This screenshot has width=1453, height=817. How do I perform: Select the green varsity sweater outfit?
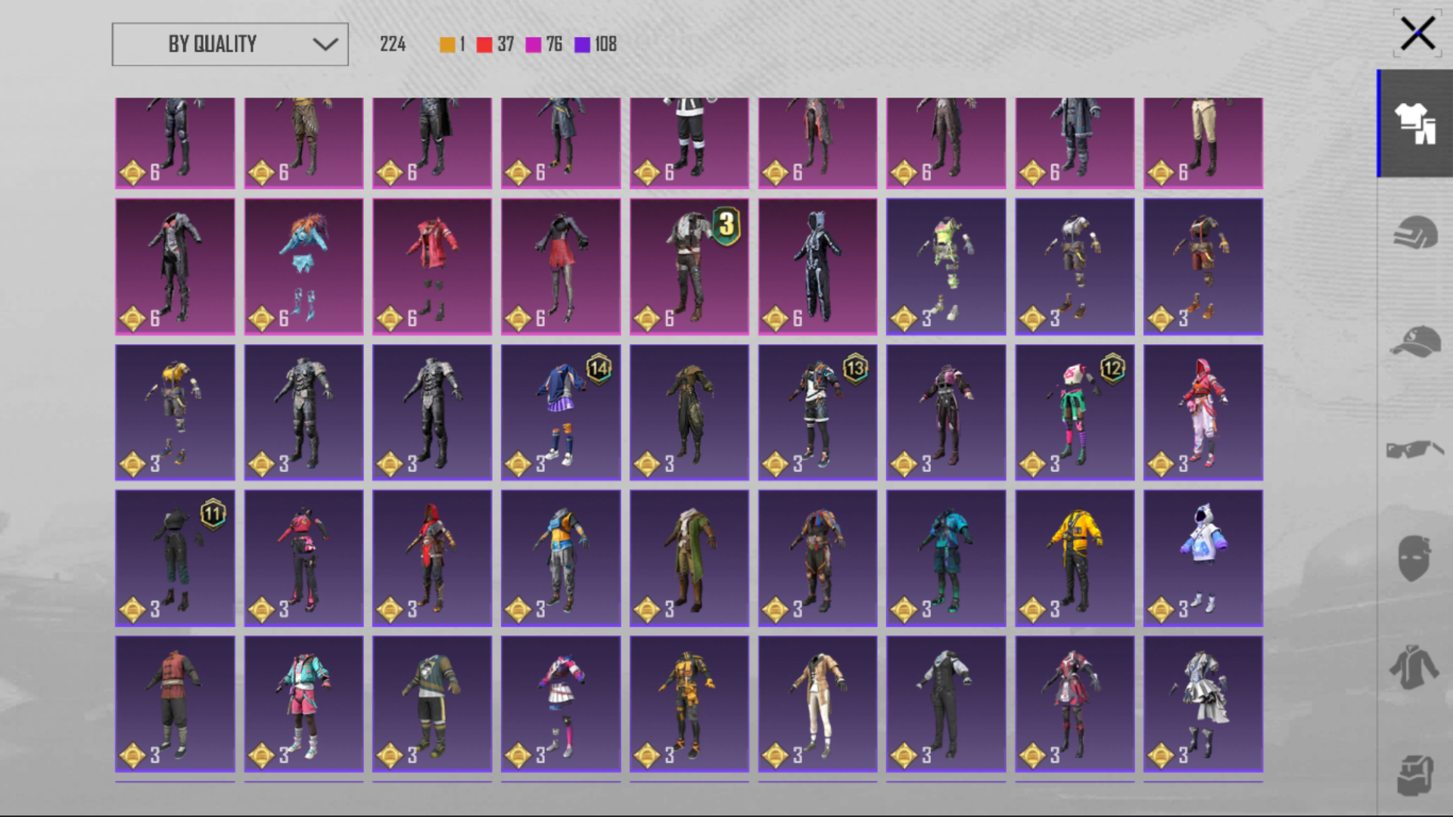[x=432, y=704]
